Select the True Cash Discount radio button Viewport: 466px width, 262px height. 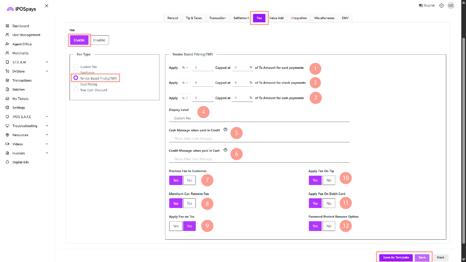click(76, 90)
